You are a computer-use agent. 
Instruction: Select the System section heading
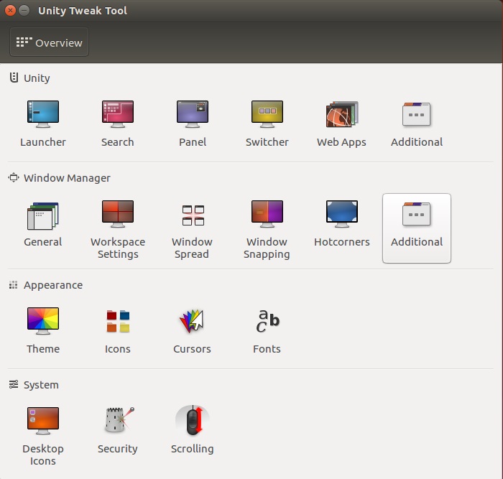[x=34, y=384]
